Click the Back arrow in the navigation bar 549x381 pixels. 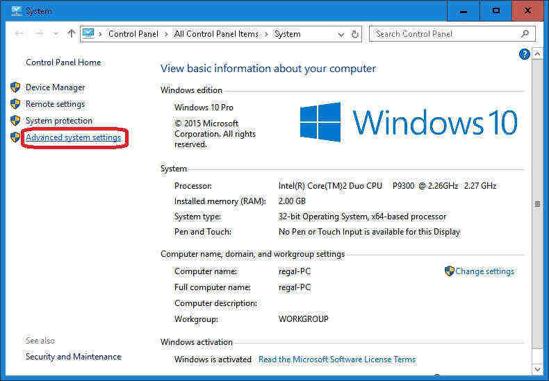pos(19,34)
